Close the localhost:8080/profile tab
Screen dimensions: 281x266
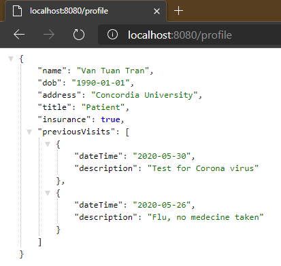point(156,11)
